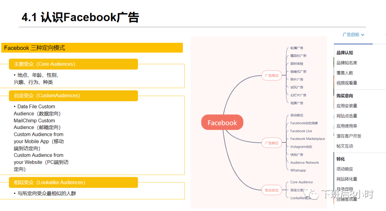The height and width of the screenshot is (211, 386).
Task: Select 潜在客户开发 objective
Action: click(349, 136)
